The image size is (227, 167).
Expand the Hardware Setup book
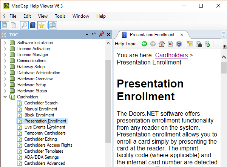pos(5,85)
